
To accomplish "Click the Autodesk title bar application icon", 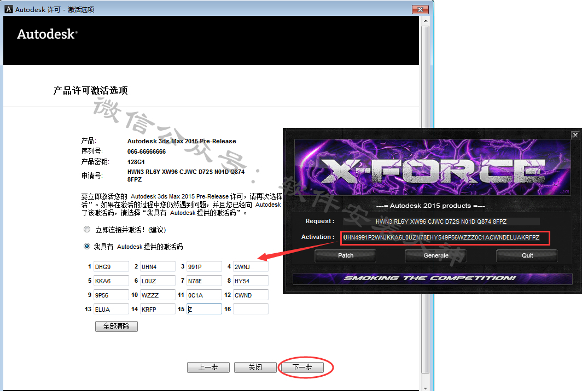I will click(9, 9).
